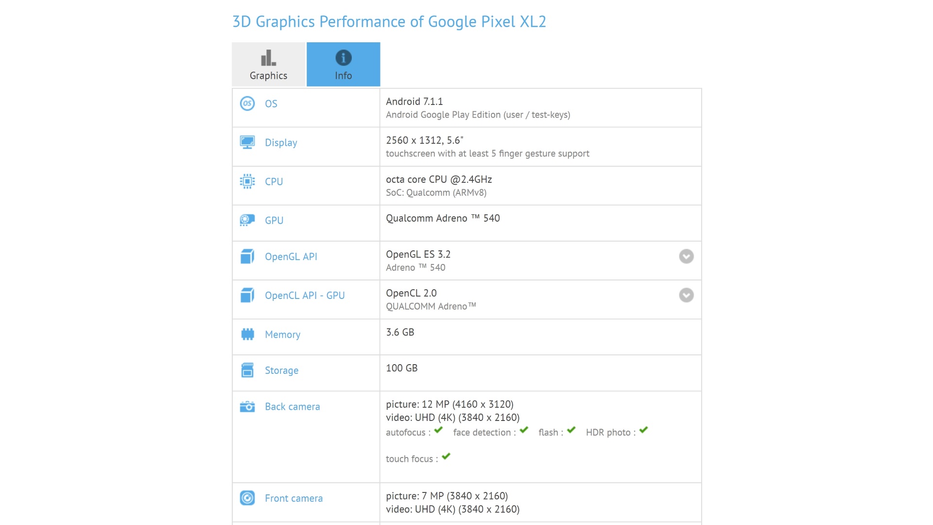Click the touch focus checkmark
933x525 pixels.
pos(446,456)
